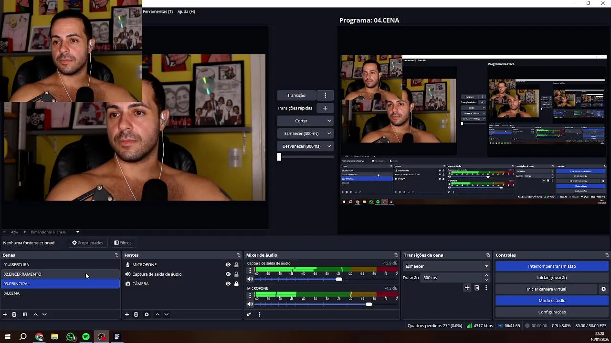
Task: Open Mixer de áudio bottom options menu
Action: 260,314
